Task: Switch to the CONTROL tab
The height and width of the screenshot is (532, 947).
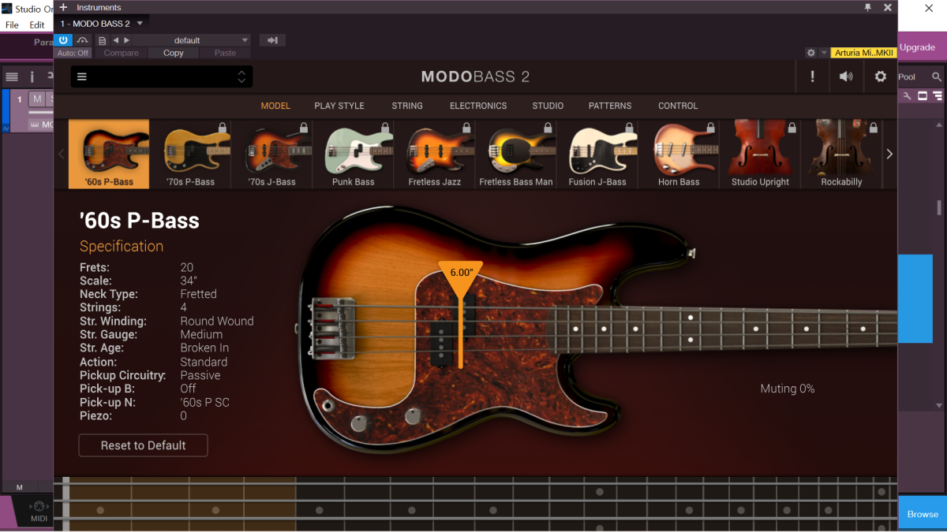Action: [678, 106]
